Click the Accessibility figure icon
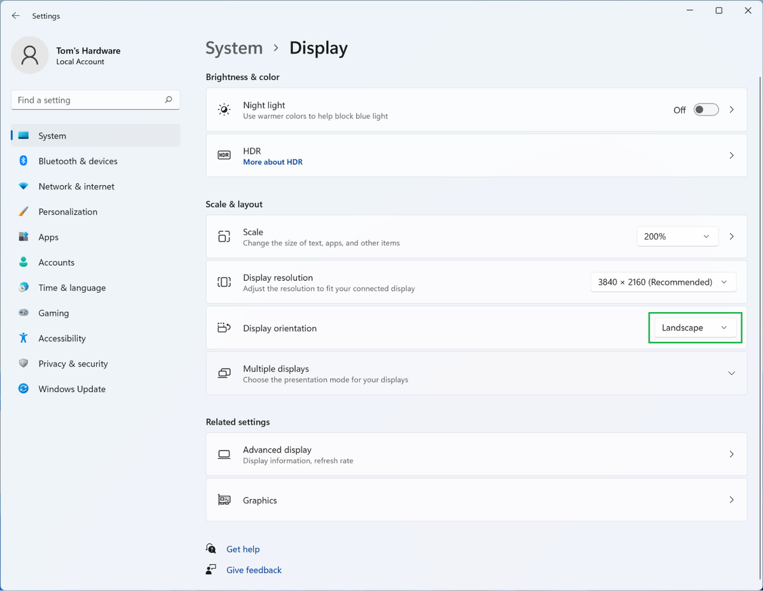The image size is (763, 591). (x=24, y=338)
